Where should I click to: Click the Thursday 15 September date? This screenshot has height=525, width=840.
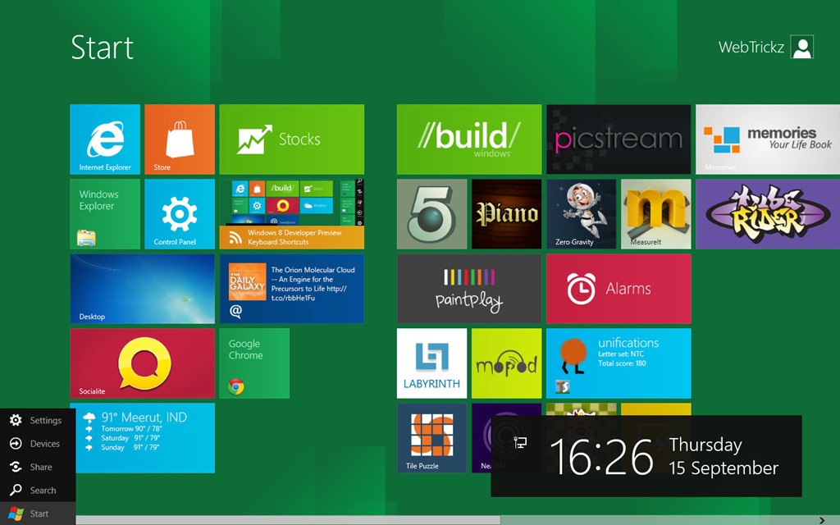[724, 456]
